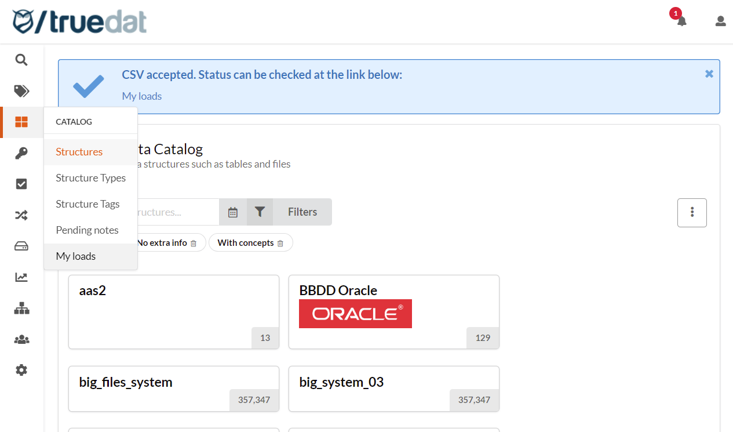Viewport: 733px width, 432px height.
Task: Click the key icon in sidebar
Action: click(x=21, y=153)
